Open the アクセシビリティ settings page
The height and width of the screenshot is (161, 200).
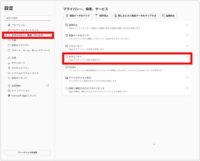[20, 68]
